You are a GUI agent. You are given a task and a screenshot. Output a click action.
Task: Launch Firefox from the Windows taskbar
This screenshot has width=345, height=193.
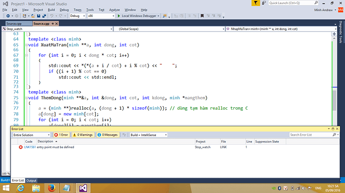(x=51, y=188)
